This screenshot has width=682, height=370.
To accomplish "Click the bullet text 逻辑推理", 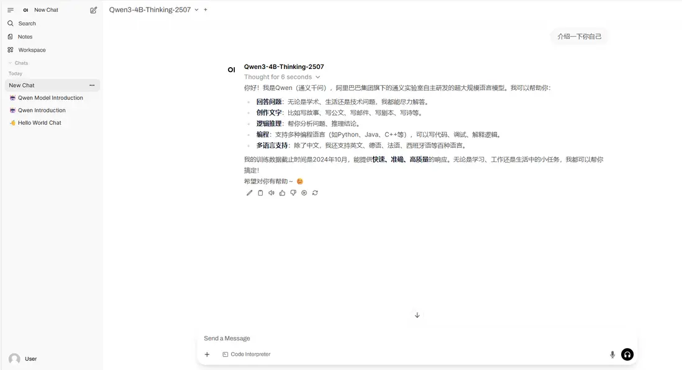I will pos(269,124).
